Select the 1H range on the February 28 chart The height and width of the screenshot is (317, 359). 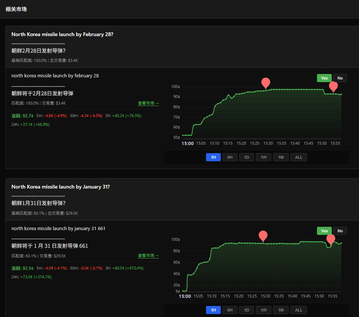coord(213,157)
